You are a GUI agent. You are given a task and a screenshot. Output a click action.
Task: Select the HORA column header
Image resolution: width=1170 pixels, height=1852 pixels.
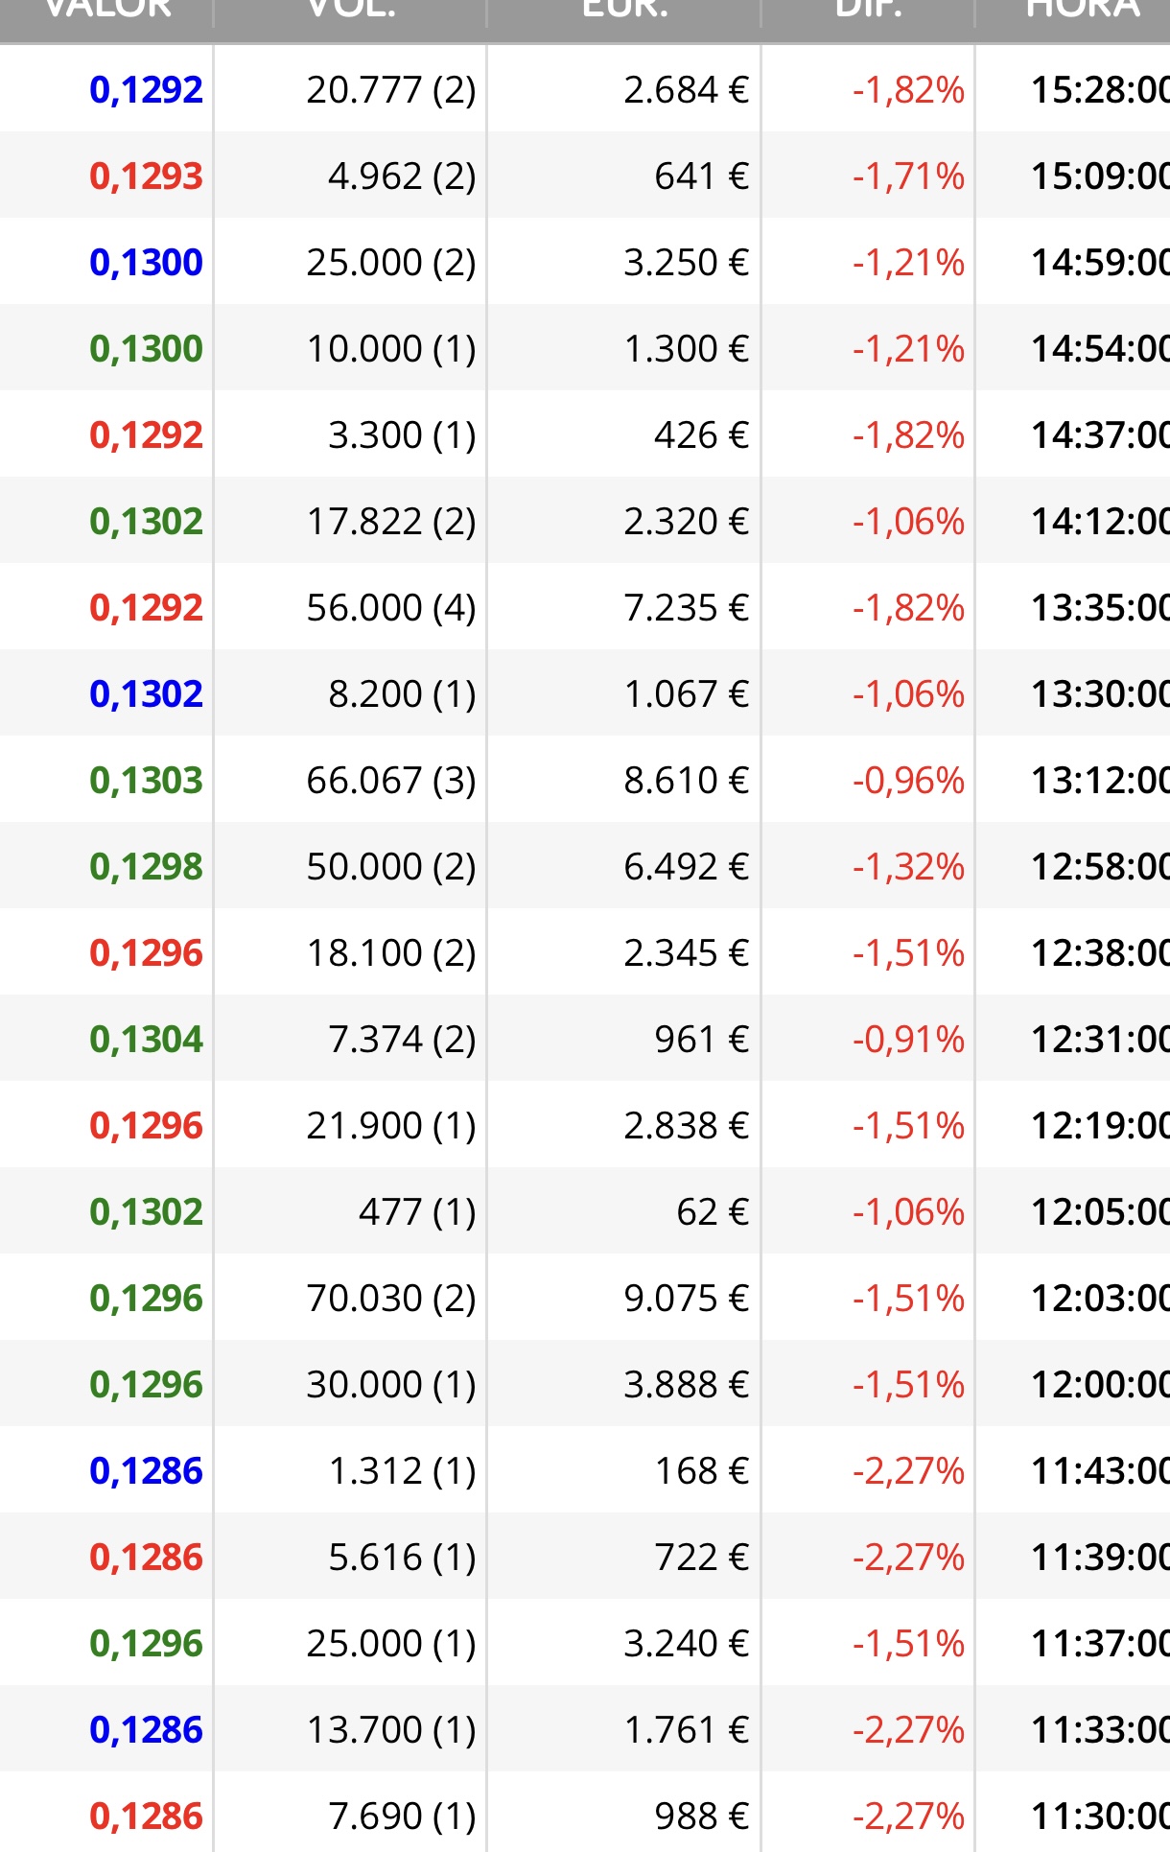tap(1073, 19)
